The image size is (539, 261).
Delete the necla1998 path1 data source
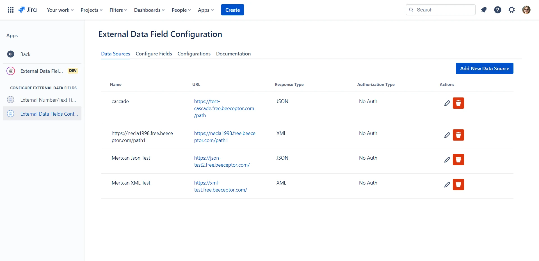pos(458,135)
